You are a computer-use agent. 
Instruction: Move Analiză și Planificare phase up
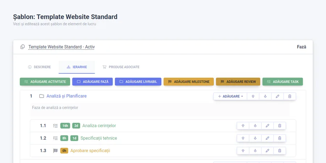click(x=253, y=96)
